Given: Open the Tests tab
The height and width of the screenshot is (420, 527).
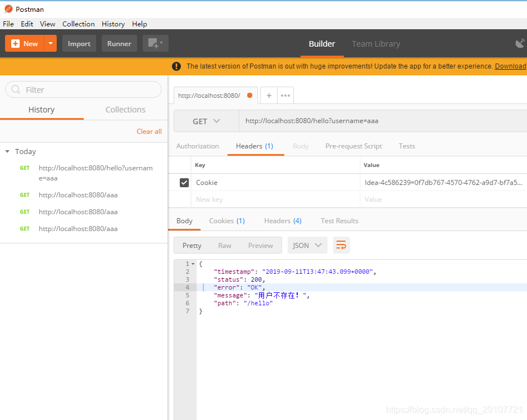Looking at the screenshot, I should 407,146.
